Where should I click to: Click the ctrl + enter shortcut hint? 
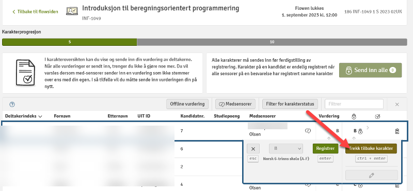(371, 159)
